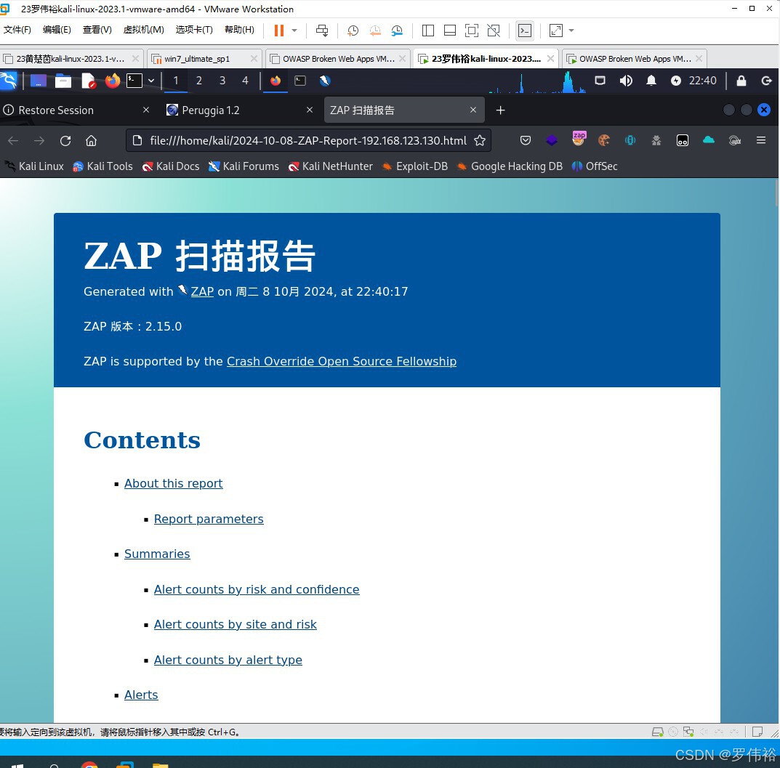Screen dimensions: 780x768
Task: Open the VMware console view icon
Action: click(525, 31)
